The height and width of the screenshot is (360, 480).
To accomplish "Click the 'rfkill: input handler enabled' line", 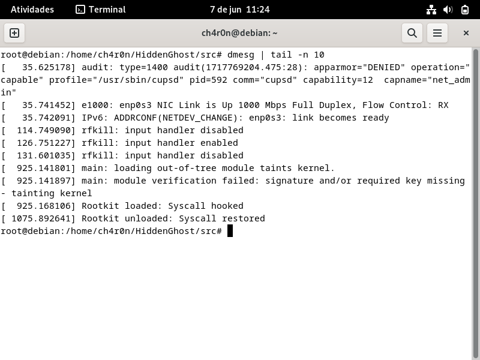I will (160, 143).
